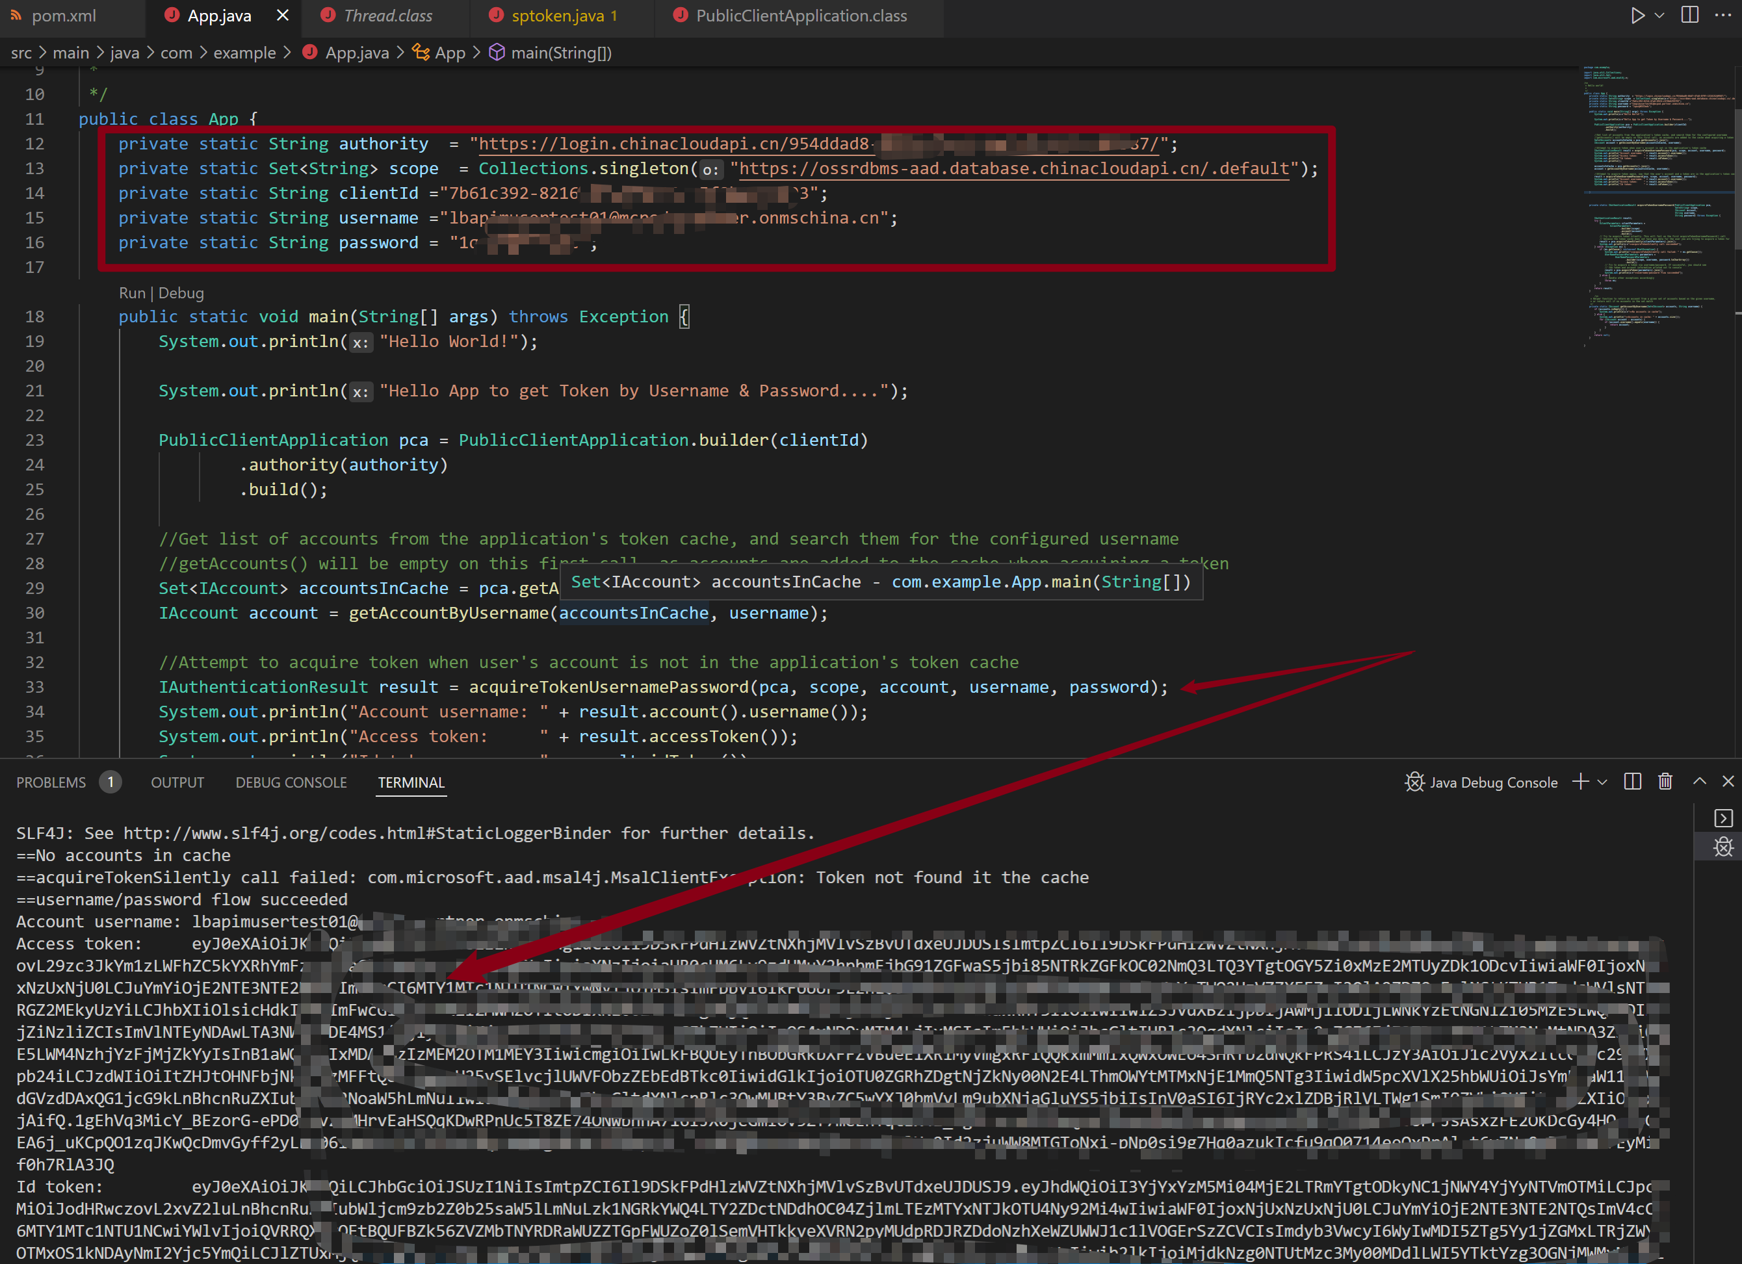The width and height of the screenshot is (1742, 1264).
Task: Switch to the sptoken.java tab
Action: (x=564, y=16)
